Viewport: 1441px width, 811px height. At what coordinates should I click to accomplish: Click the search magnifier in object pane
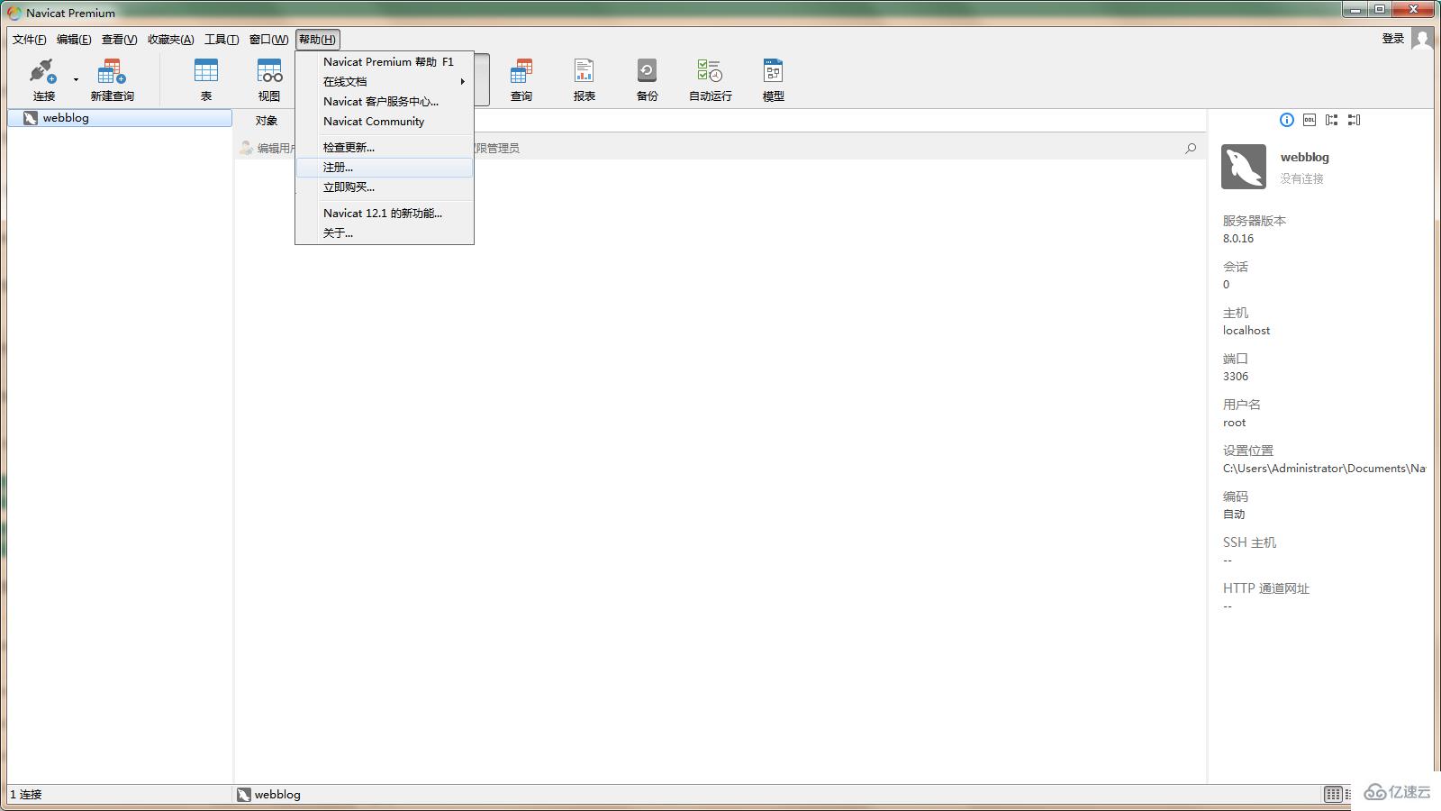tap(1191, 148)
